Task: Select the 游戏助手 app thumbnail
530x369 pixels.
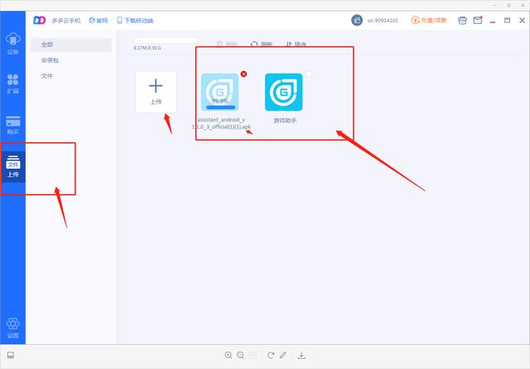Action: point(283,92)
